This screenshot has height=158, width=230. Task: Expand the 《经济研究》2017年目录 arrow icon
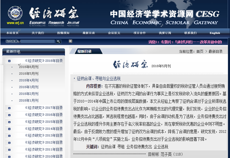point(9,108)
